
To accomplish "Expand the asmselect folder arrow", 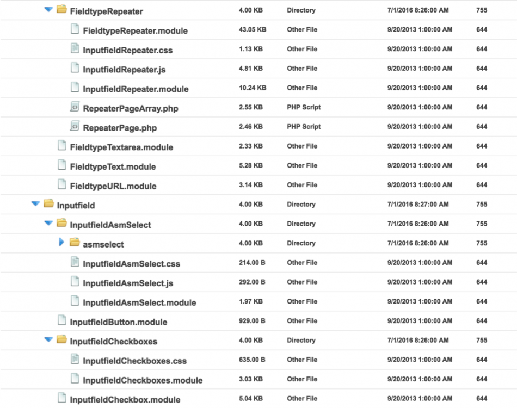I will point(61,243).
